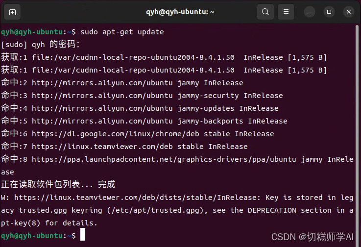The height and width of the screenshot is (247, 361).
Task: Open a new terminal tab
Action: pos(12,12)
